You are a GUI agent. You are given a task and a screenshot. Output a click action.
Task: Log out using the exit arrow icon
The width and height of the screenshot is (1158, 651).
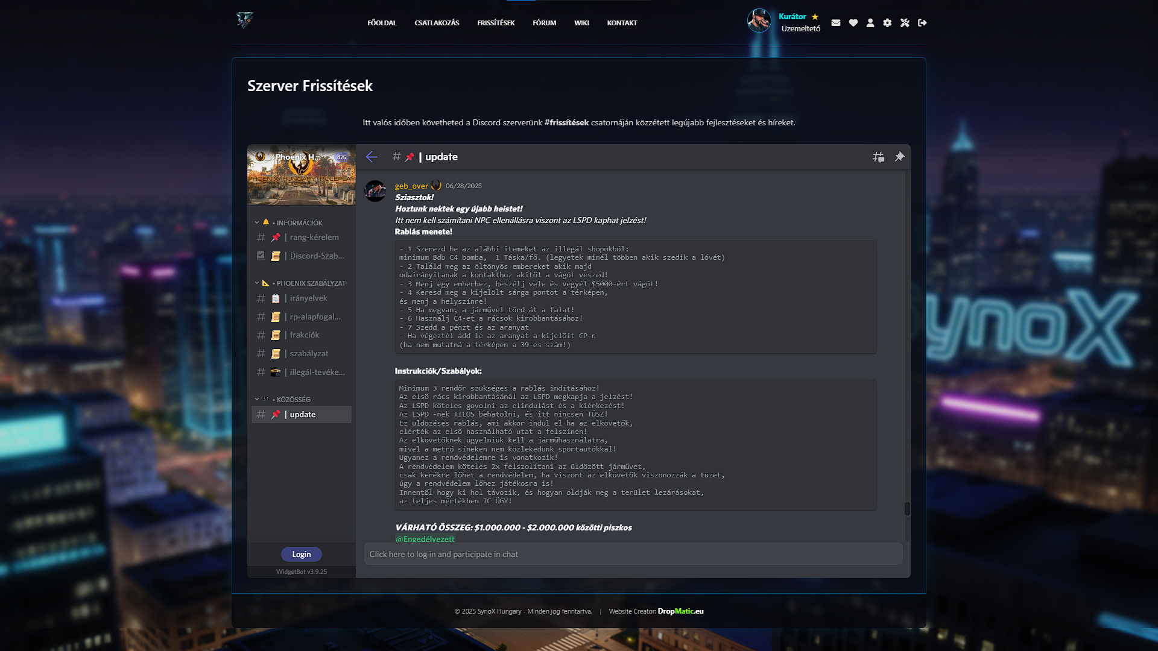tap(922, 23)
